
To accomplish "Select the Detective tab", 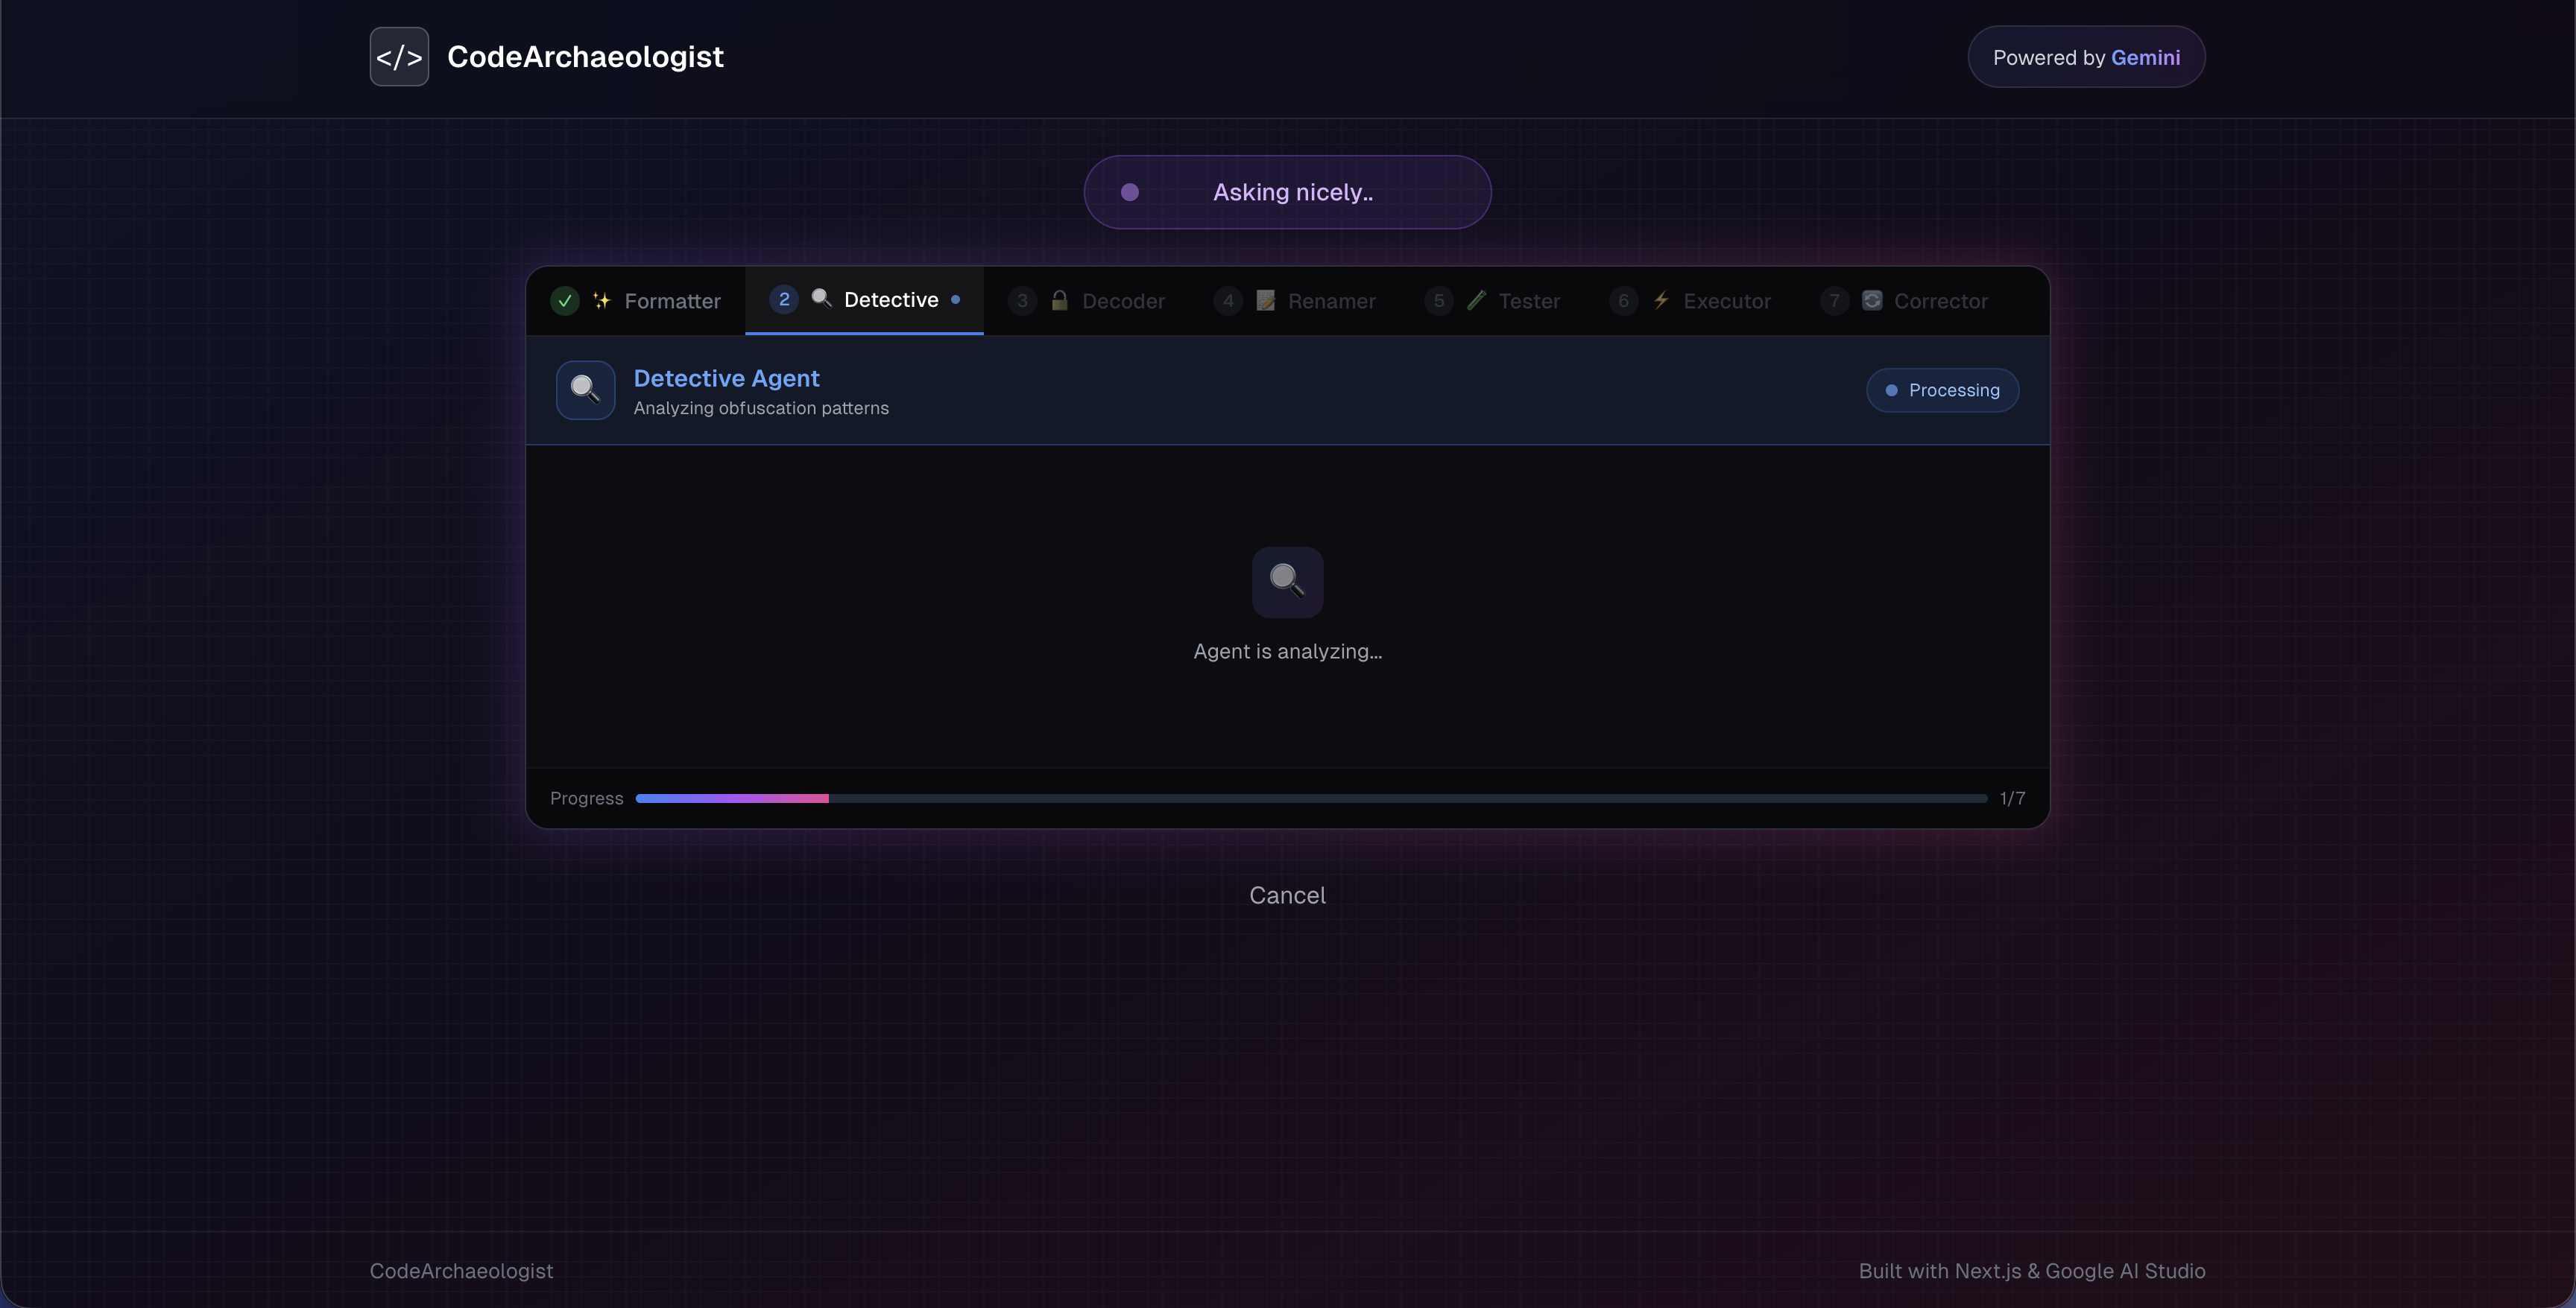I will 890,299.
